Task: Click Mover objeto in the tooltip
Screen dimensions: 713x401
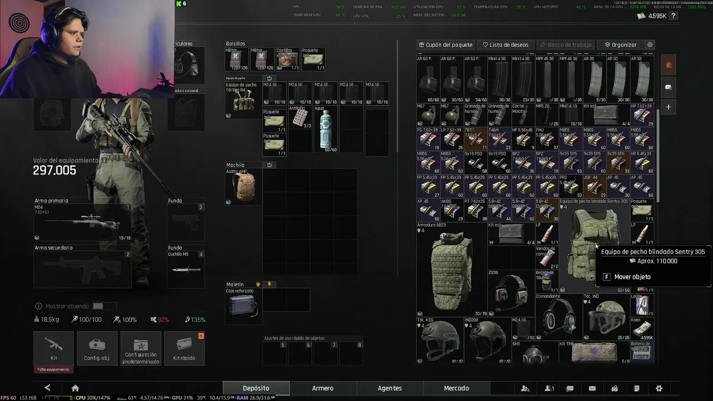Action: pyautogui.click(x=632, y=277)
